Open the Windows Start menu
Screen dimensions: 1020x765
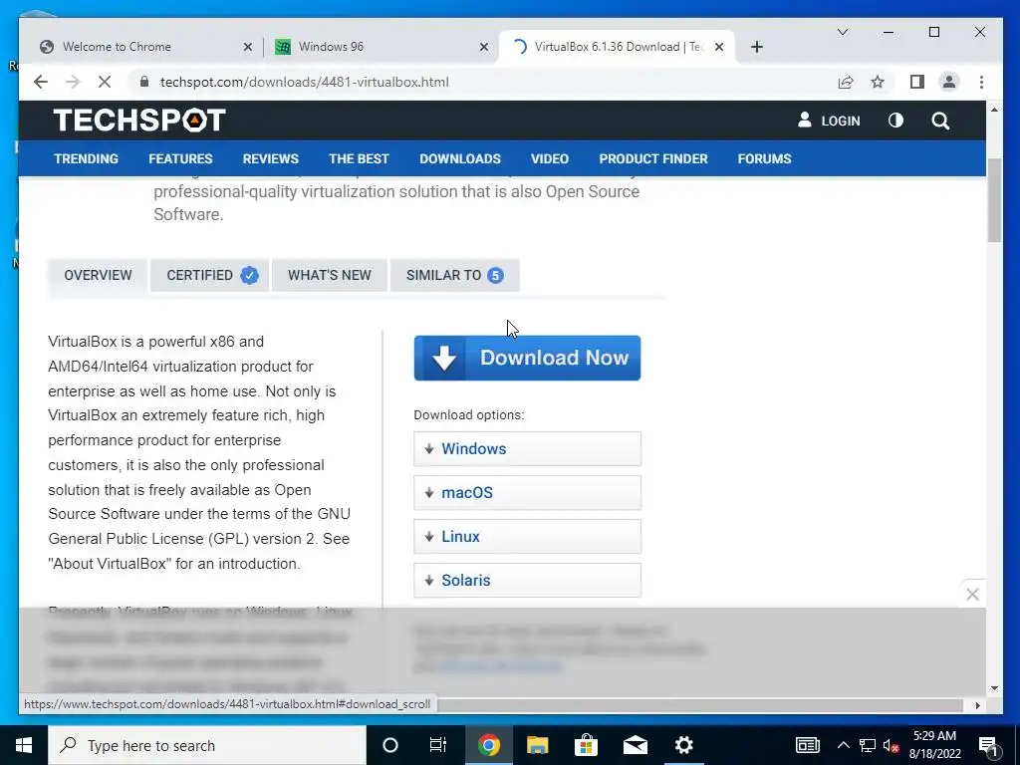(x=24, y=745)
